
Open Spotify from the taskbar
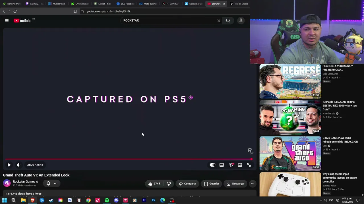107,200
